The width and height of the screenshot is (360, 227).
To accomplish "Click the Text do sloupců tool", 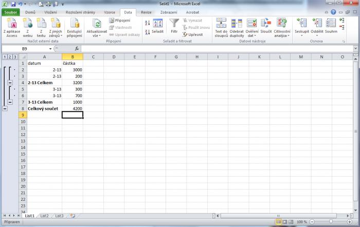I will 221,27.
